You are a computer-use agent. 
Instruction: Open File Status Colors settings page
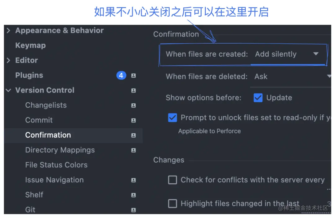[56, 165]
